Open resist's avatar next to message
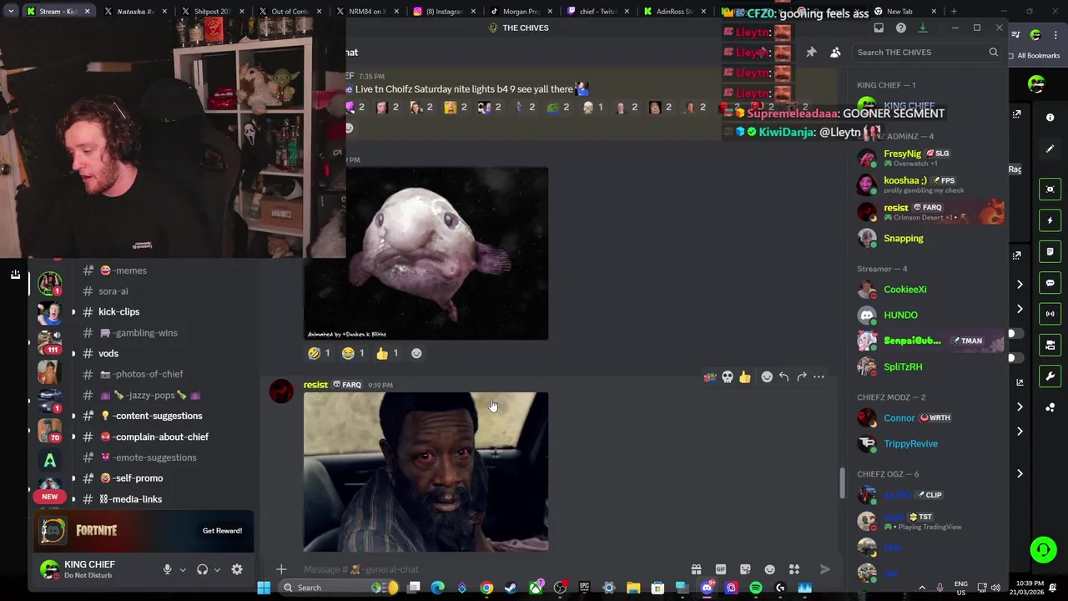The width and height of the screenshot is (1068, 601). (281, 391)
